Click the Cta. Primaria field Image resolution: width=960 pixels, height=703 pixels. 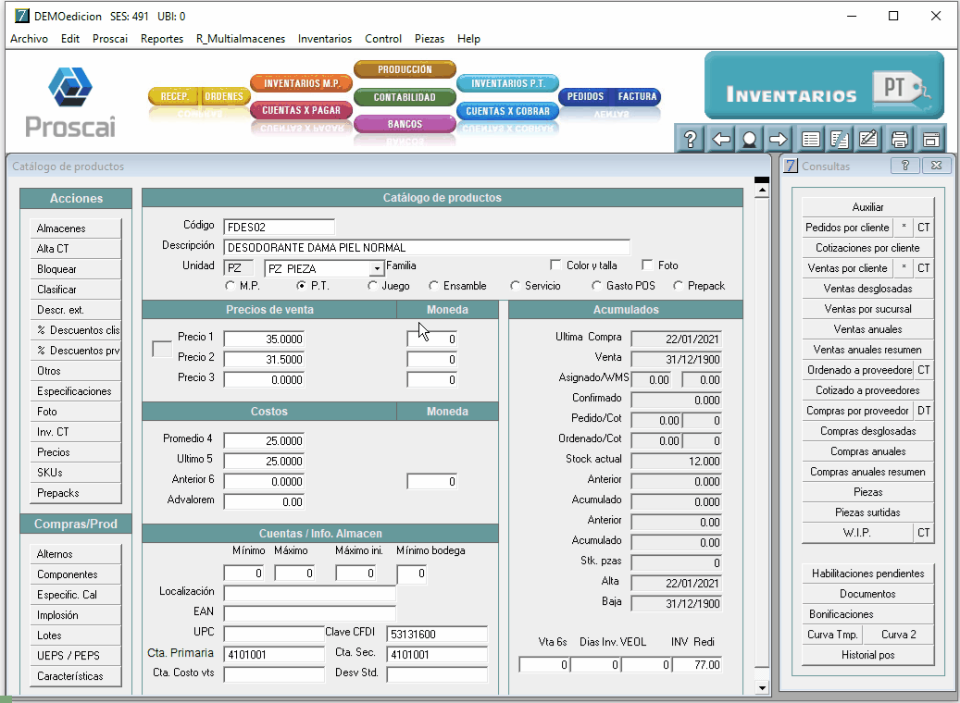[274, 655]
